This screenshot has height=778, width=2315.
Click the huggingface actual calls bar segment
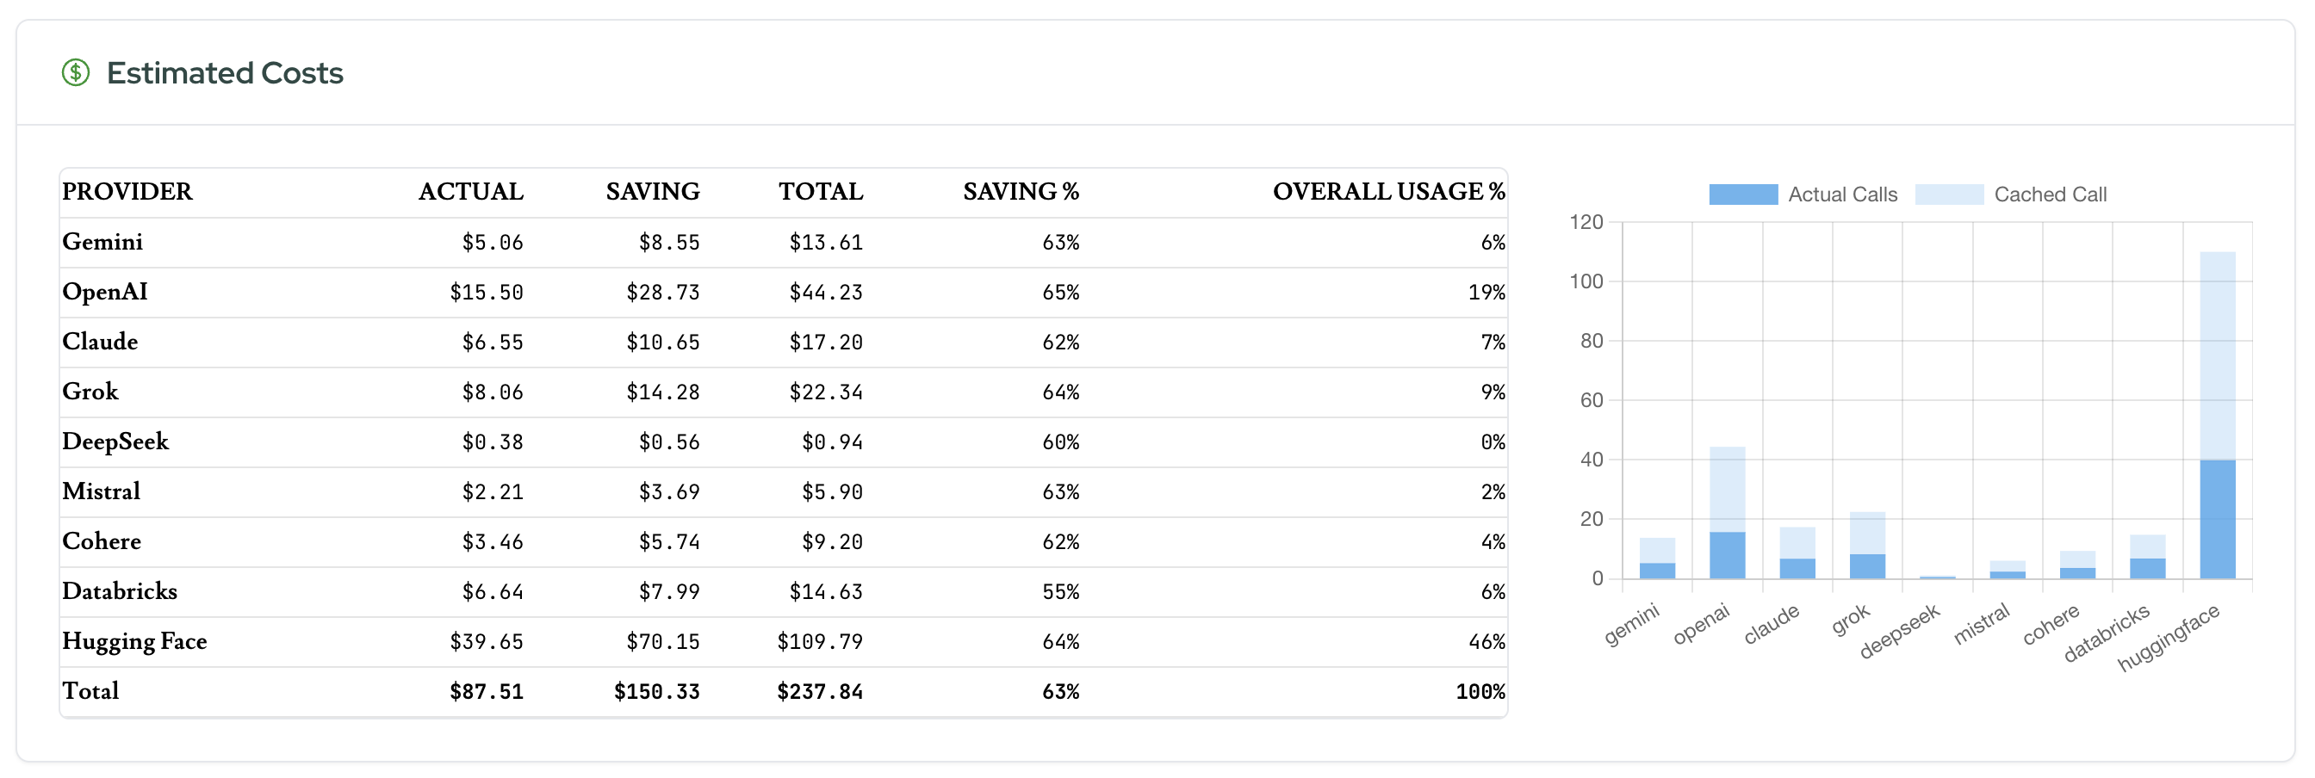(x=2217, y=519)
